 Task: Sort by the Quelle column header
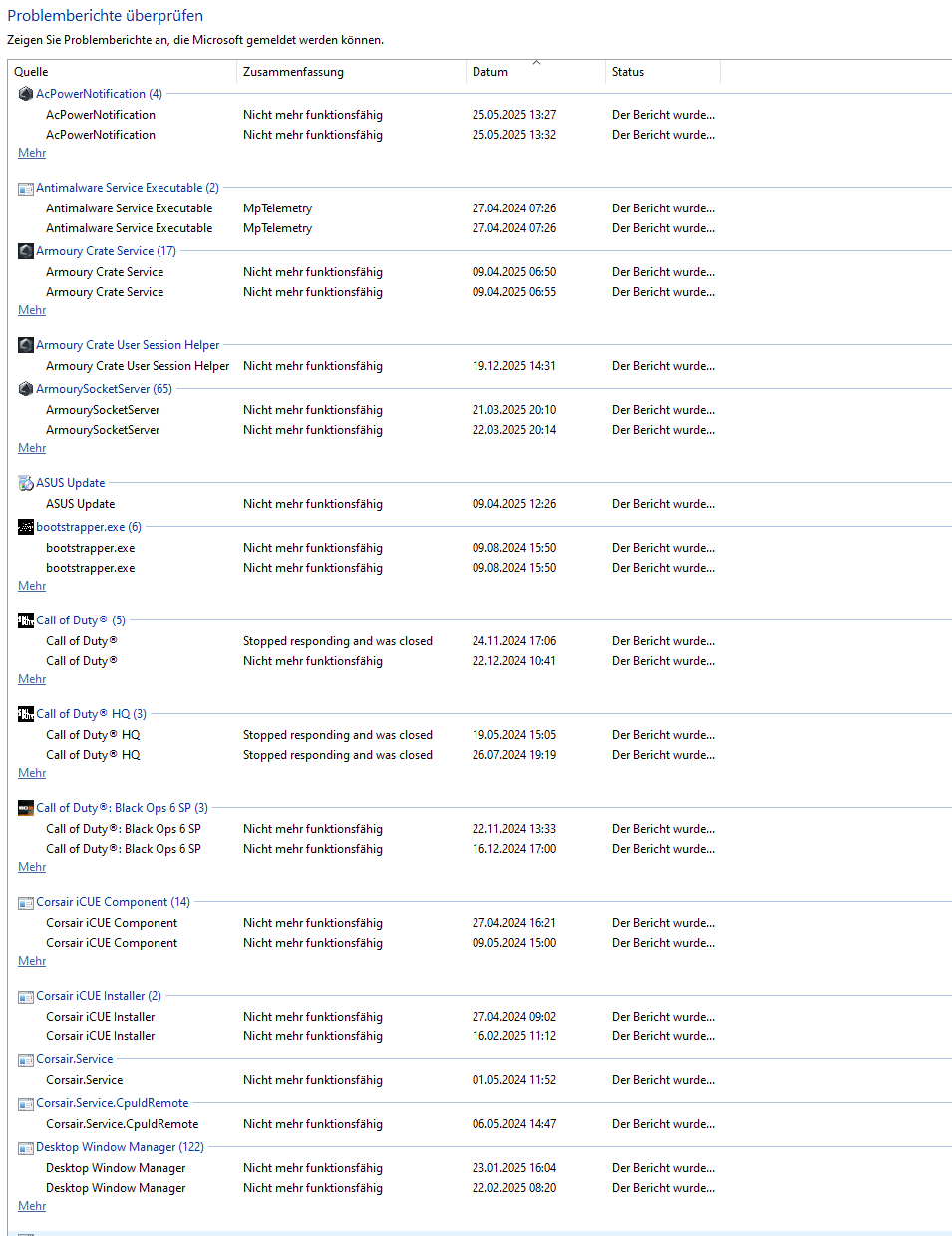point(123,72)
